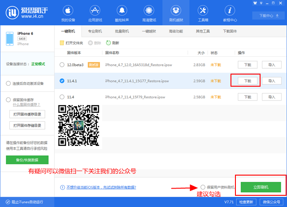Click 大小 column header
Image resolution: width=287 pixels, height=207 pixels.
point(201,53)
